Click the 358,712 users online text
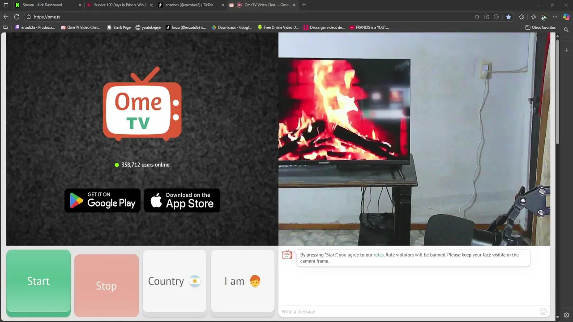This screenshot has width=573, height=322. tap(145, 165)
